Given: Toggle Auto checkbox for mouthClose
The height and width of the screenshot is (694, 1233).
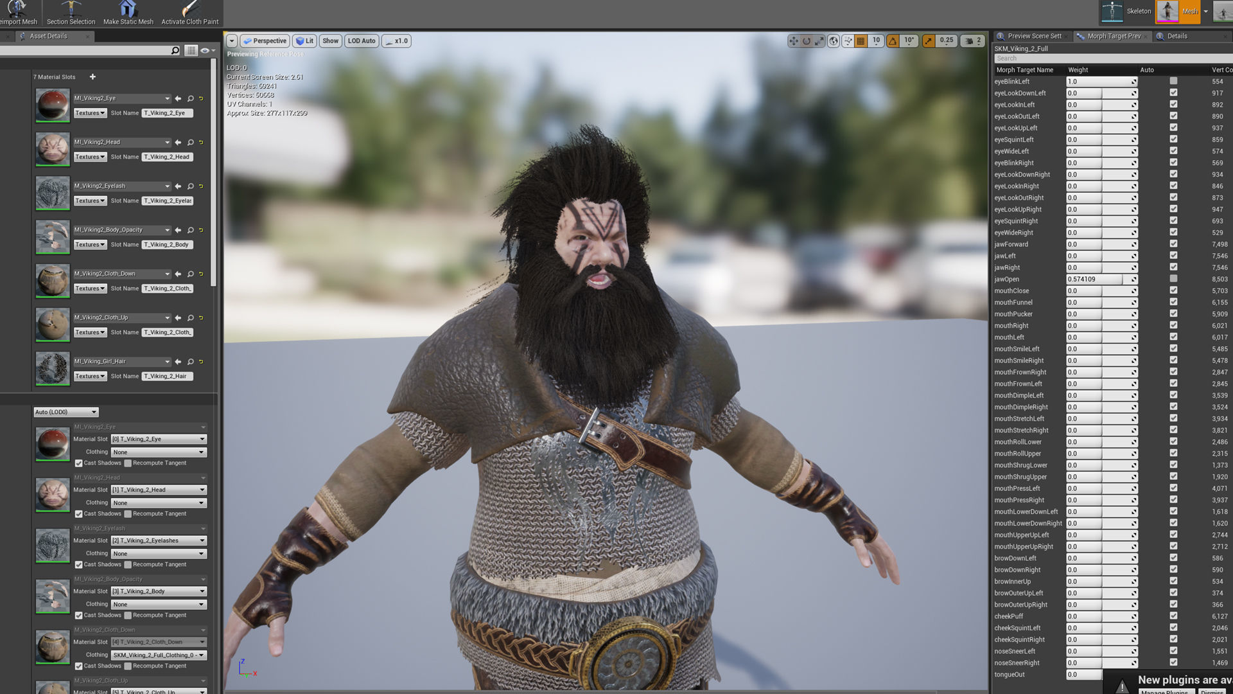Looking at the screenshot, I should [x=1173, y=290].
